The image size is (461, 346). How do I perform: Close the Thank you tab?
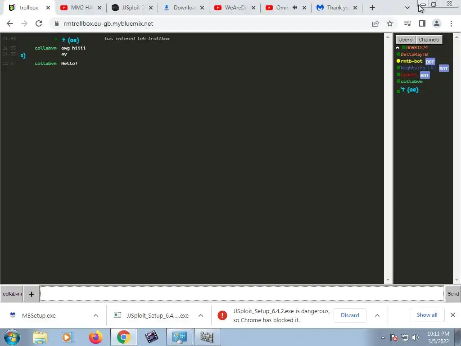click(355, 8)
